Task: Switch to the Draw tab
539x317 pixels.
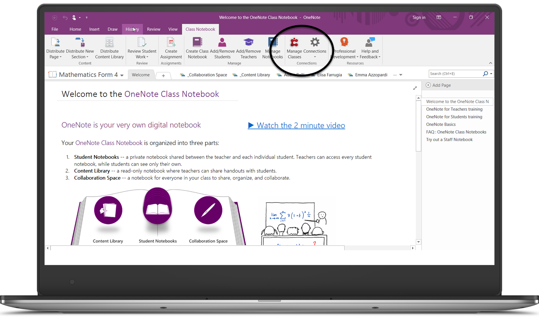Action: point(112,29)
